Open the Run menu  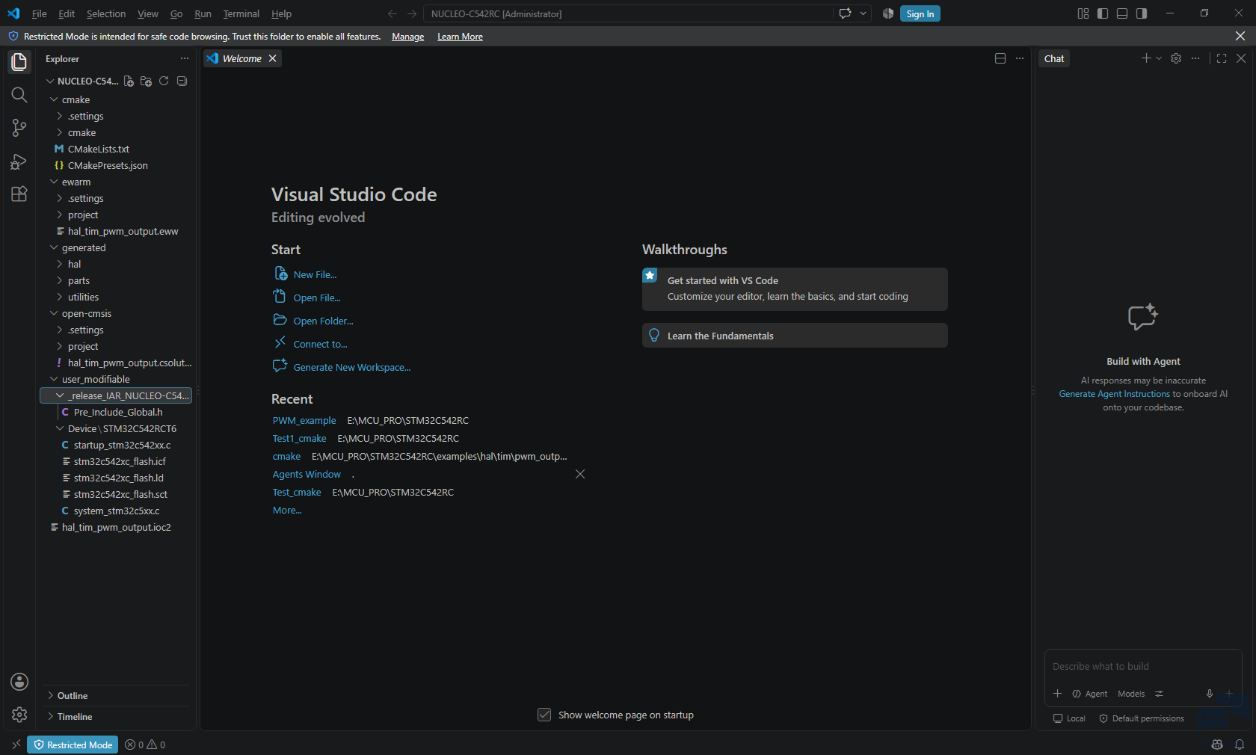coord(203,13)
